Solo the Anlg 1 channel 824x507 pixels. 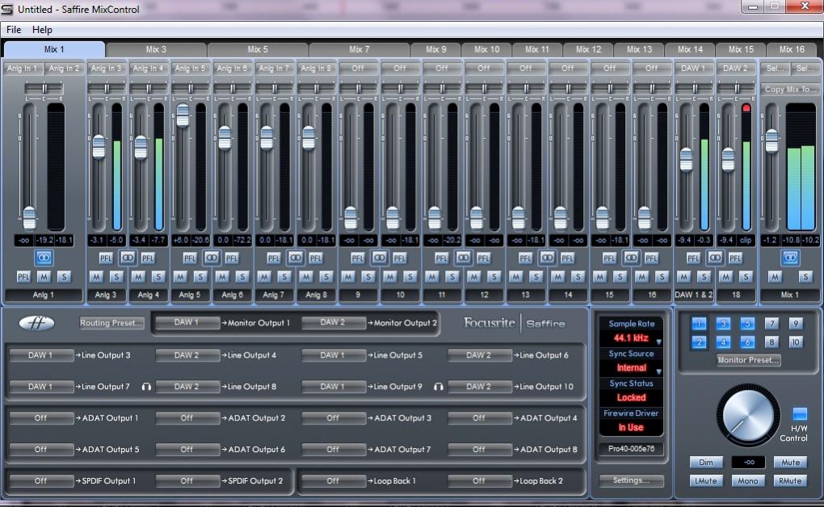(x=64, y=277)
